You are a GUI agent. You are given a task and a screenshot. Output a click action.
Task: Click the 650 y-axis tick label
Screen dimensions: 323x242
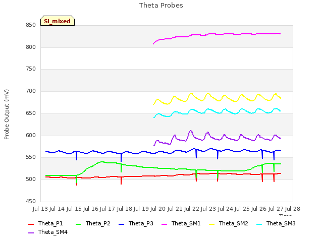click(31, 113)
